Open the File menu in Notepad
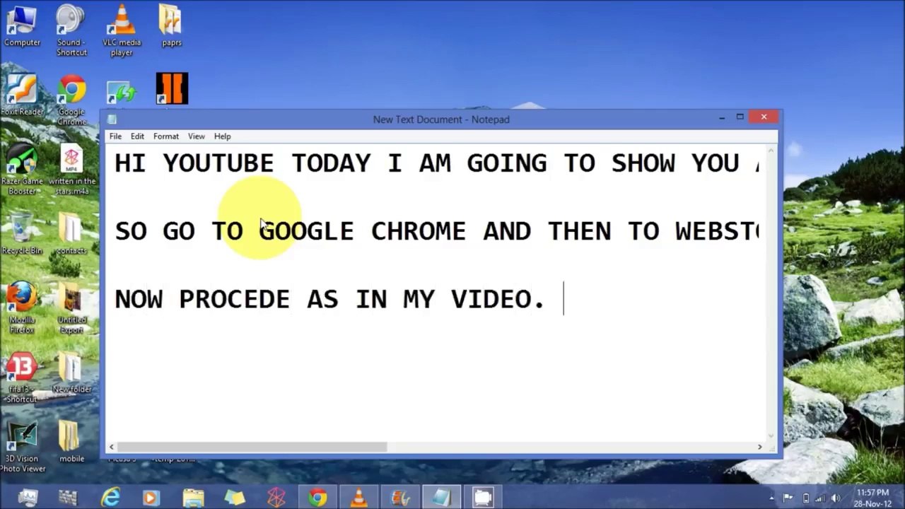905x509 pixels. tap(115, 136)
